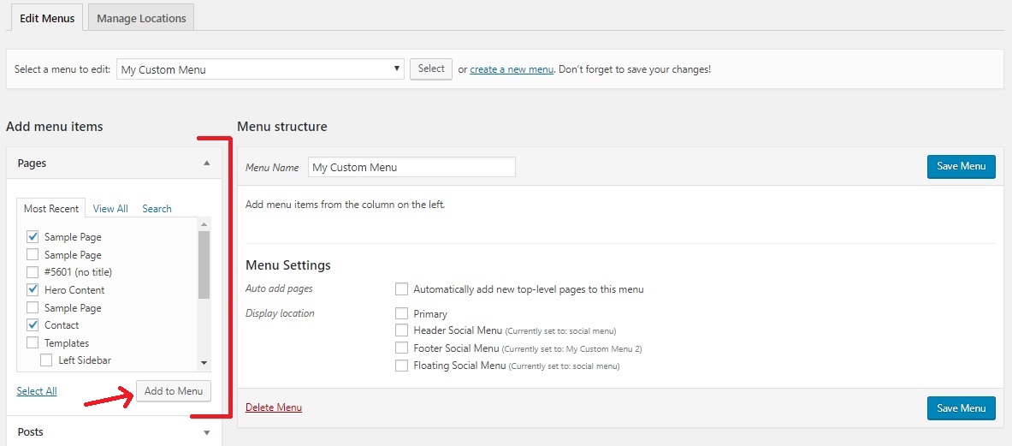This screenshot has height=446, width=1012.
Task: Collapse the Pages panel arrow
Action: [x=206, y=164]
